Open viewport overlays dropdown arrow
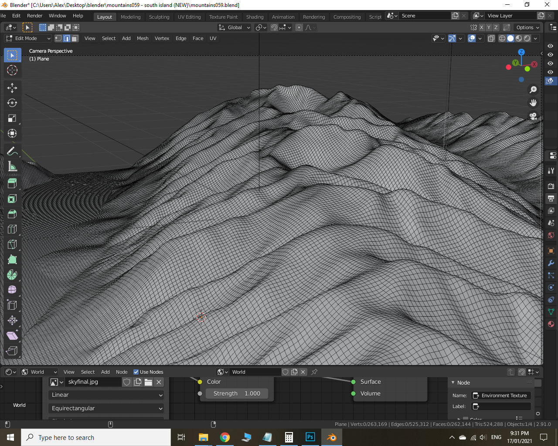Viewport: 558px width, 446px height. click(x=480, y=38)
